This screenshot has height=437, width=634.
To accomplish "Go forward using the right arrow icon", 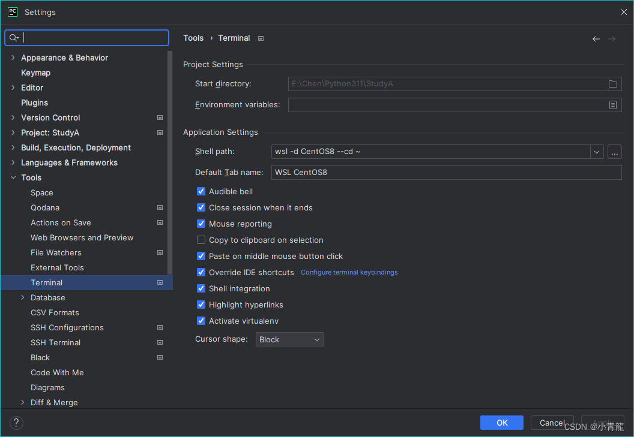I will coord(612,39).
